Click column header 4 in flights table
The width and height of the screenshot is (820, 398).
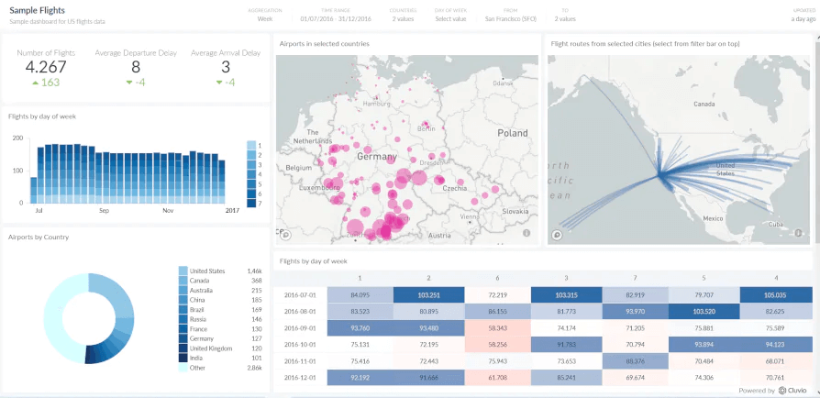pos(776,278)
